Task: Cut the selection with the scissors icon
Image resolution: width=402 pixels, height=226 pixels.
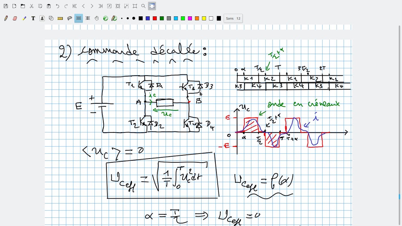Action: tap(31, 6)
